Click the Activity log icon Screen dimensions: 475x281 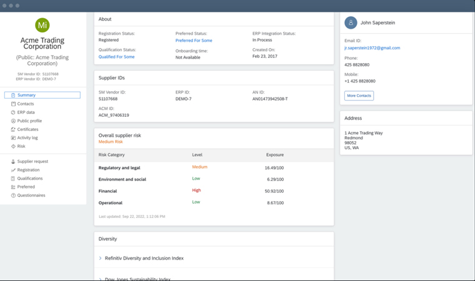tap(13, 138)
